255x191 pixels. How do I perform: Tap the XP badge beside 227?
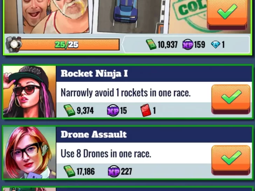[114, 171]
